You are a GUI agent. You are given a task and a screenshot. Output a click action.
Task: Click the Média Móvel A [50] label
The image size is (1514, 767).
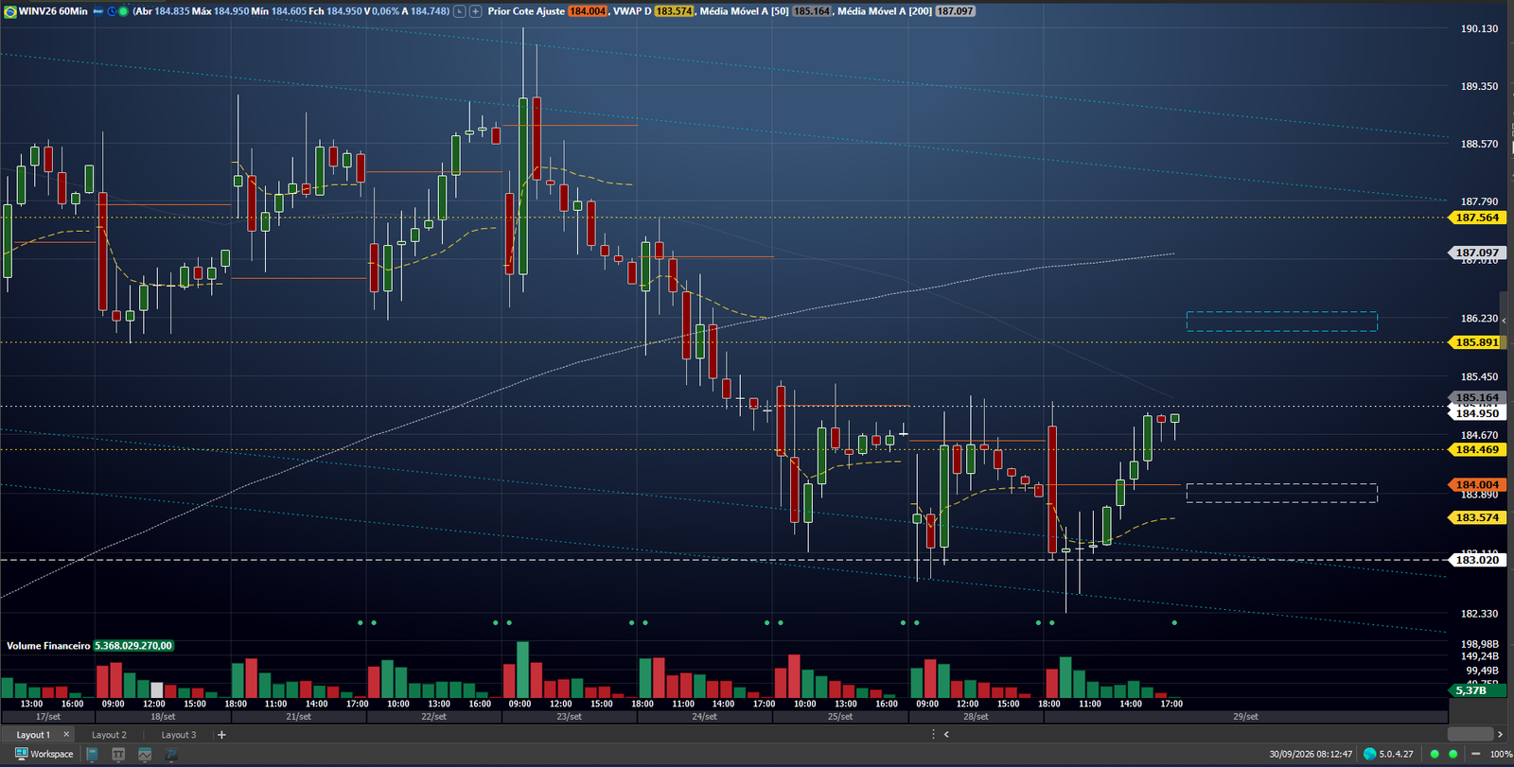pyautogui.click(x=744, y=11)
